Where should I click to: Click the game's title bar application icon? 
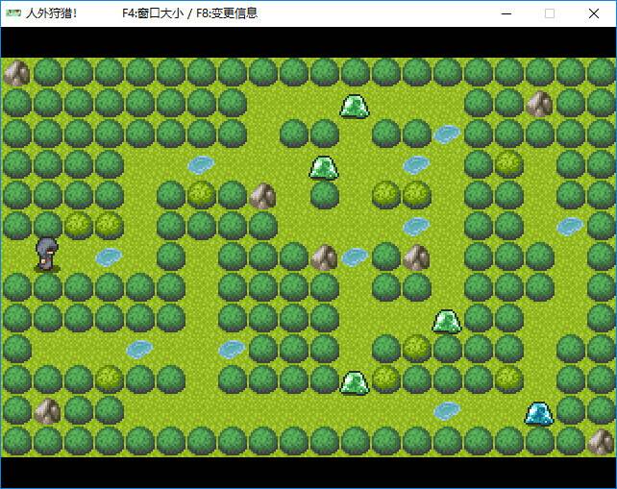coord(12,13)
